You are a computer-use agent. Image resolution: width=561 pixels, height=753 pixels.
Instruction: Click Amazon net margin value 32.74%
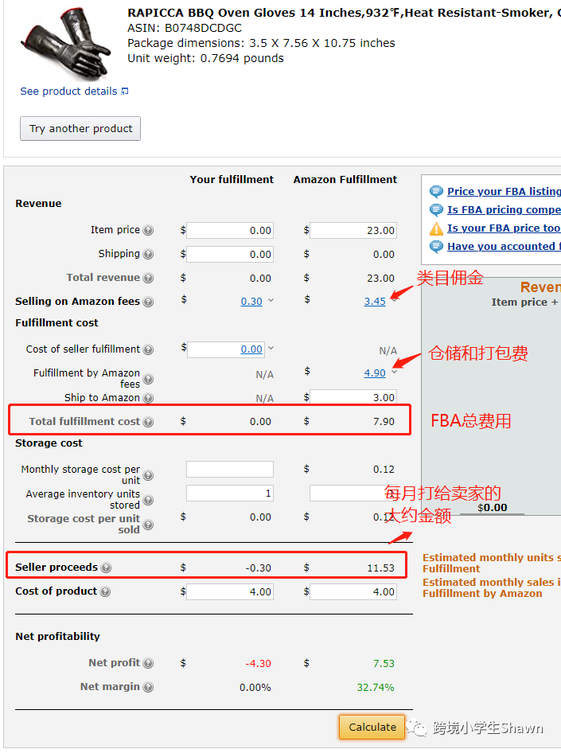(x=376, y=687)
